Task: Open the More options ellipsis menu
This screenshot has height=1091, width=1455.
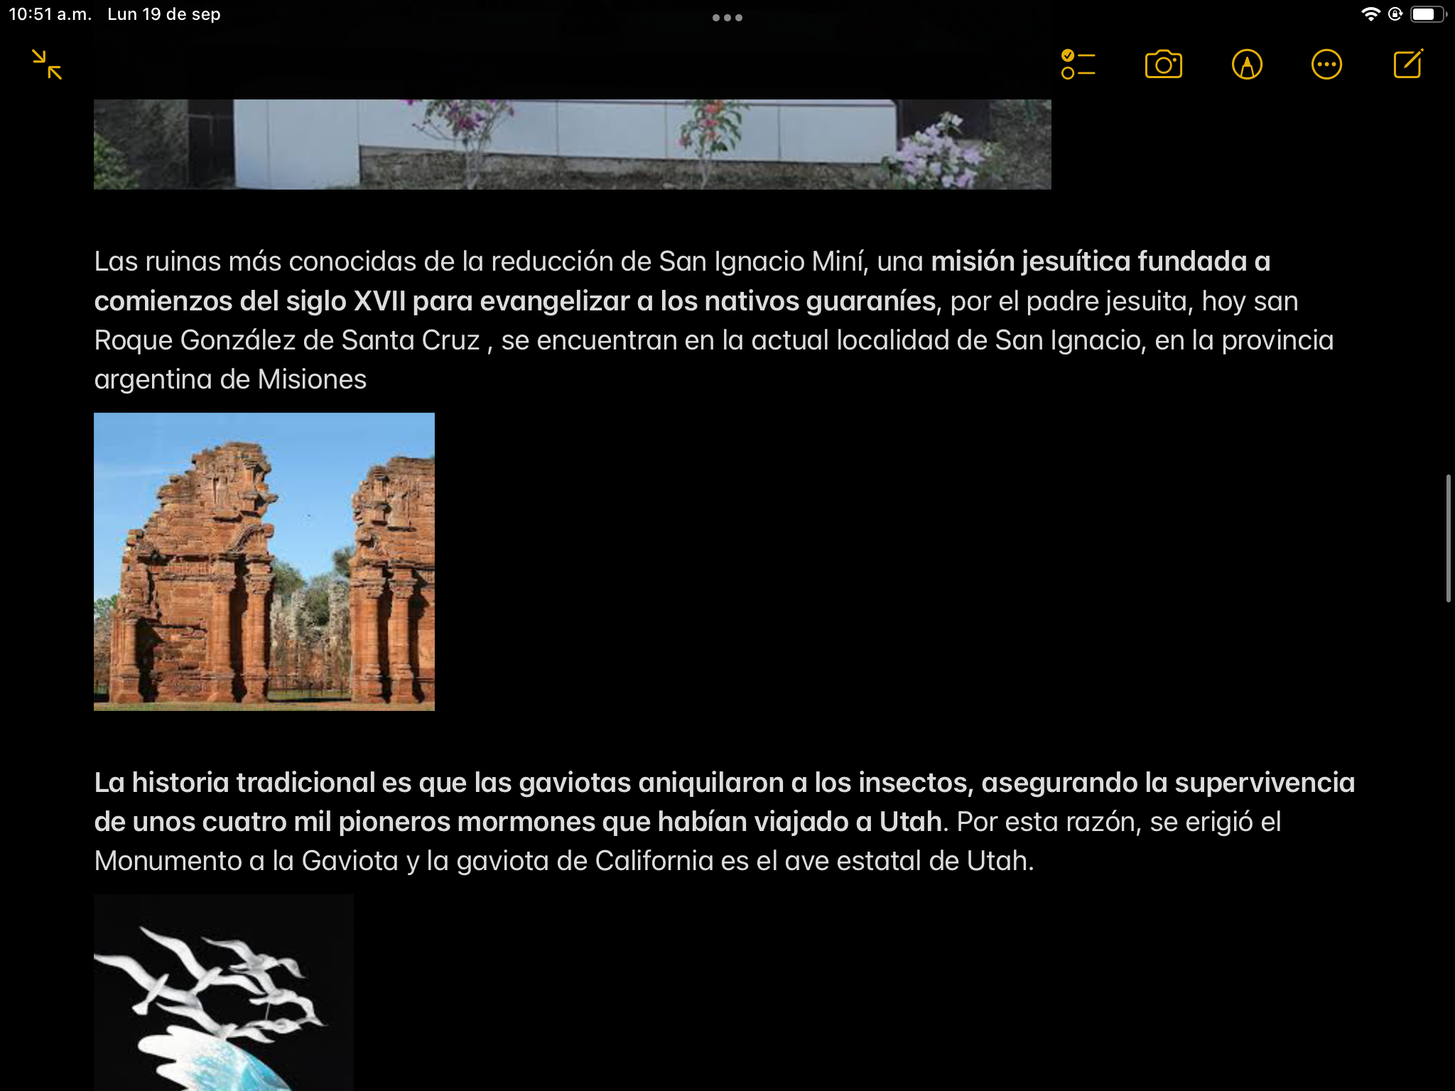Action: click(x=1326, y=65)
